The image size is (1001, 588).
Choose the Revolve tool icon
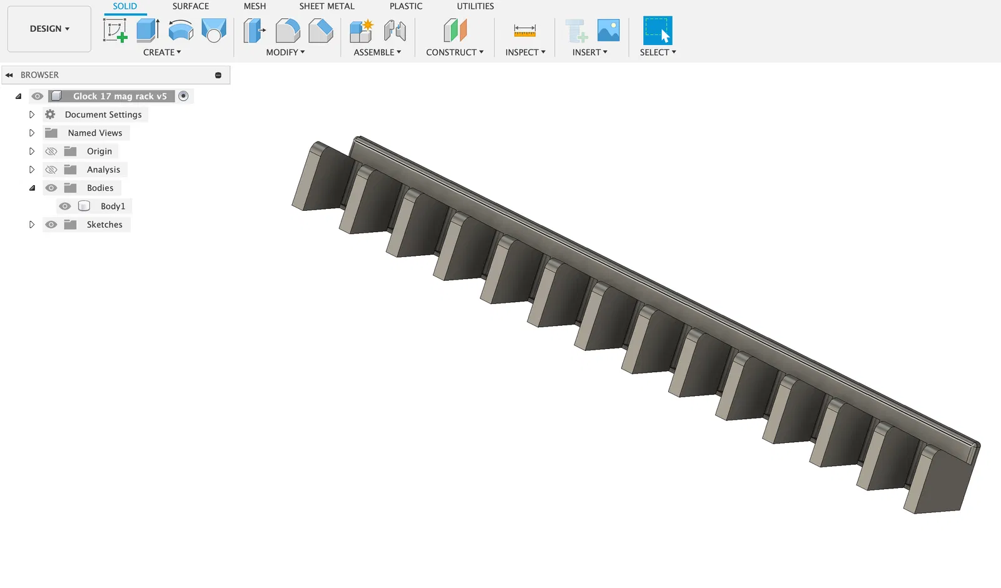[181, 30]
